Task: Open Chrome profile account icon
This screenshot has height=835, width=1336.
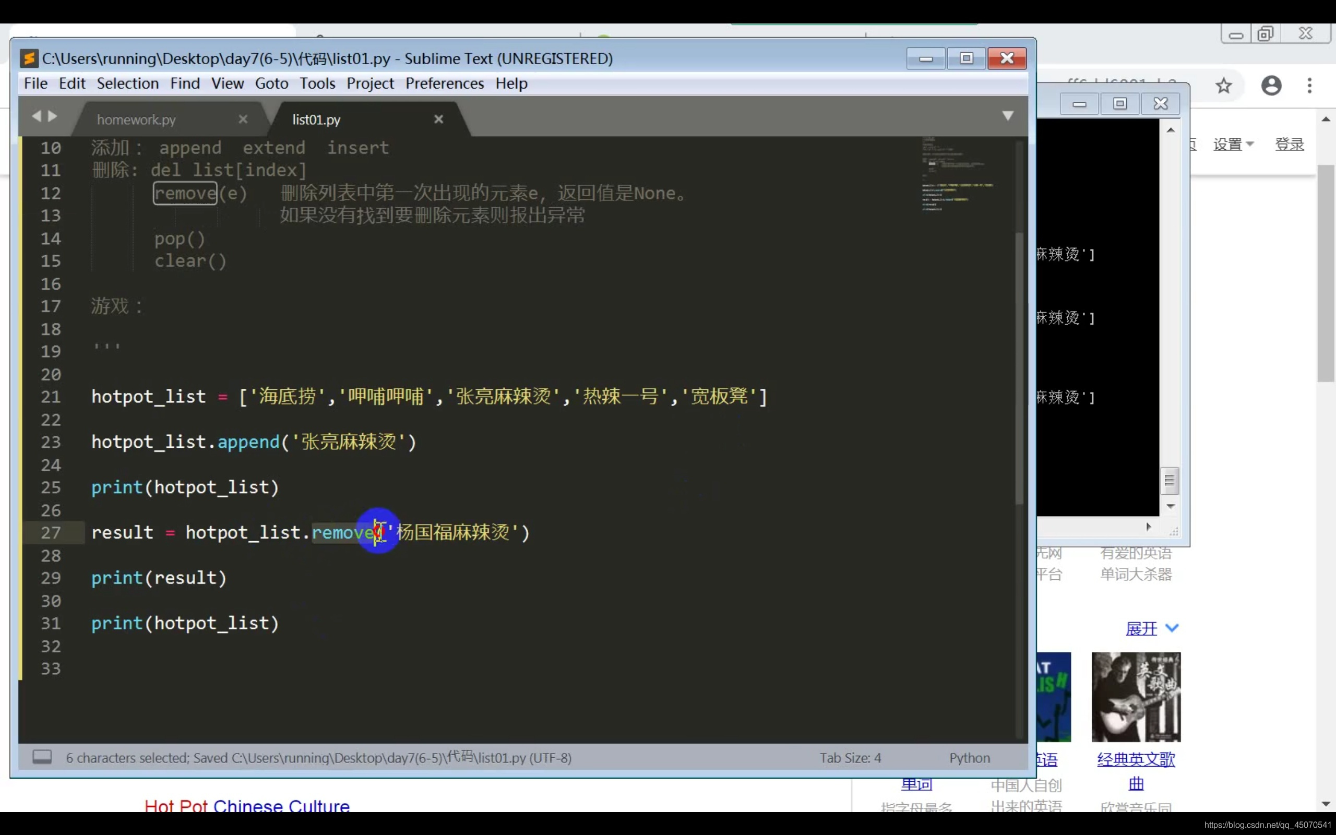Action: [x=1271, y=86]
